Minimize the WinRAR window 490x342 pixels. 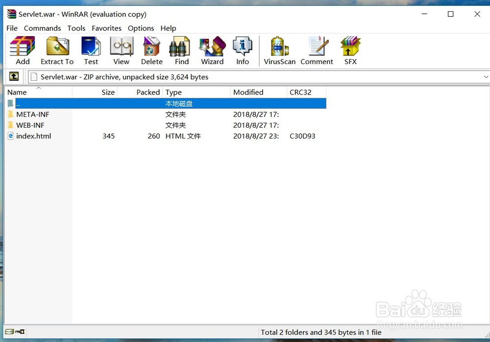coord(424,14)
